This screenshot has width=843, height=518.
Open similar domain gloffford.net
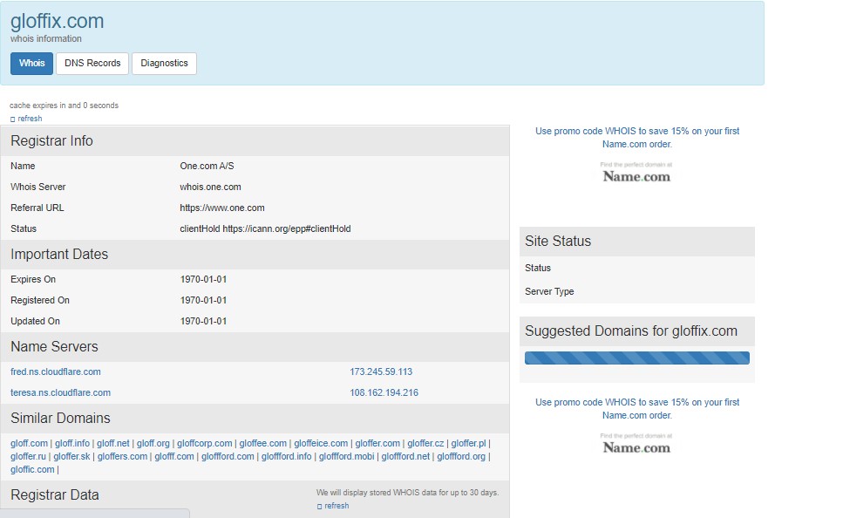(x=405, y=456)
